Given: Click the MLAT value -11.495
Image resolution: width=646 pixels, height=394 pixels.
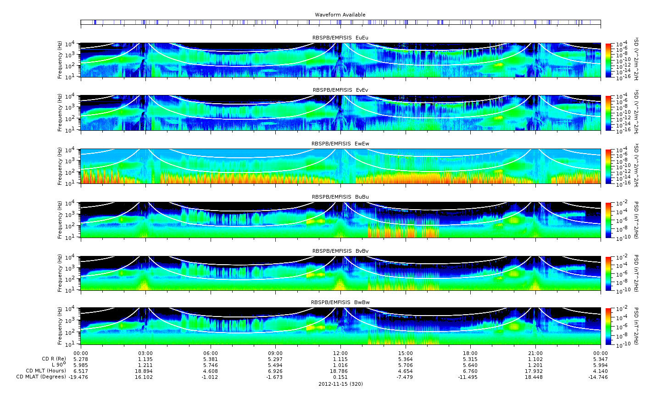Looking at the screenshot, I should pyautogui.click(x=468, y=377).
